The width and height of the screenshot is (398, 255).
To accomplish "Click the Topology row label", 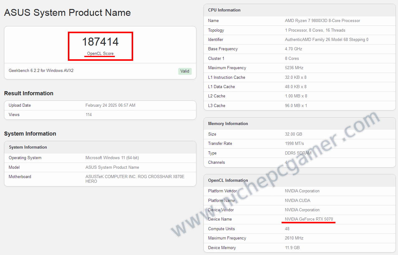I will (216, 30).
